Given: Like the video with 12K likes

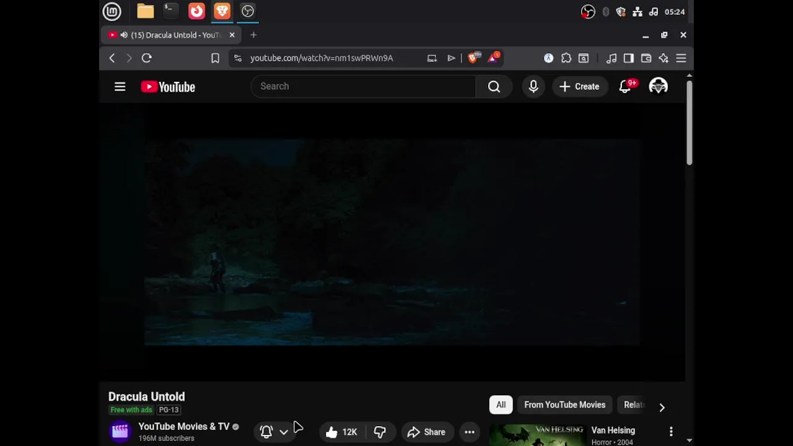Looking at the screenshot, I should click(342, 432).
